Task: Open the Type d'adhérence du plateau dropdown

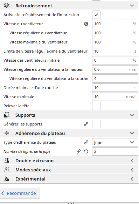Action: pyautogui.click(x=115, y=142)
